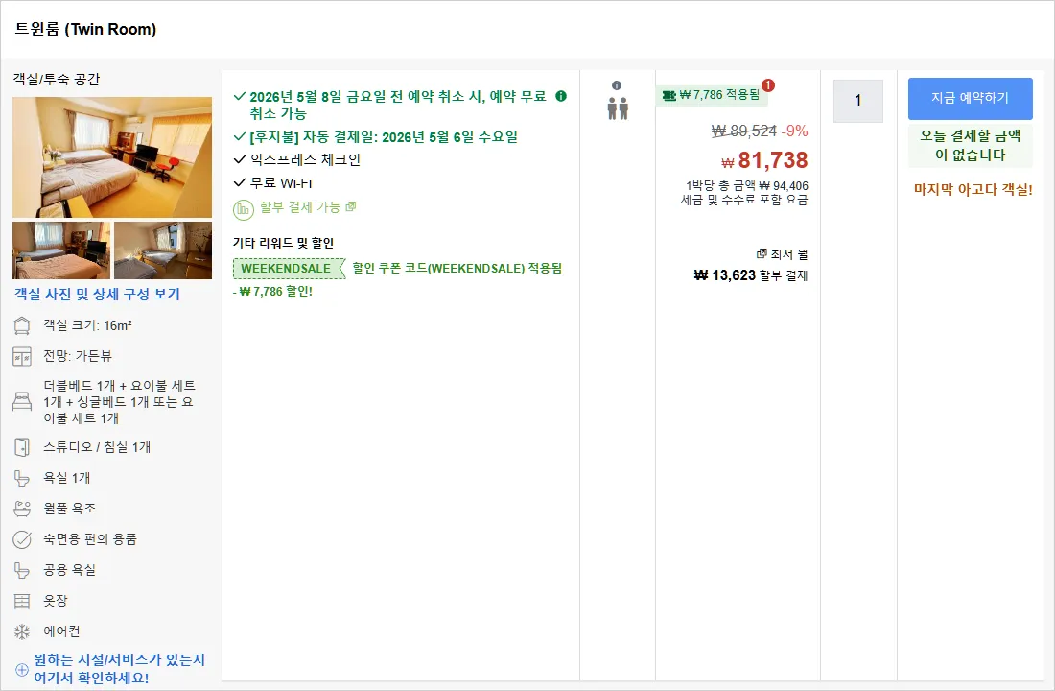
Task: Click the crossed-out original price ₩89,524
Action: click(744, 131)
